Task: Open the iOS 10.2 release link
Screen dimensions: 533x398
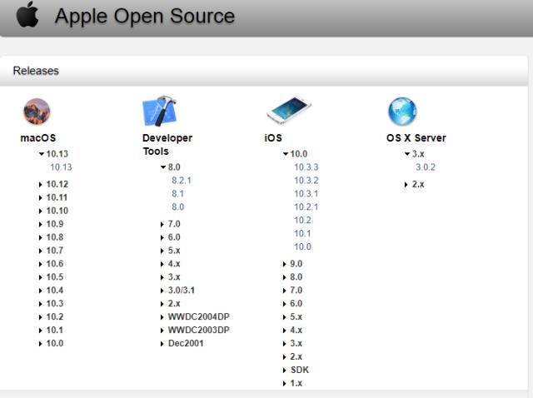Action: pyautogui.click(x=302, y=221)
